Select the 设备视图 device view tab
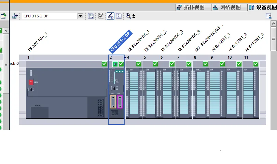This screenshot has width=277, height=164. pos(263,8)
